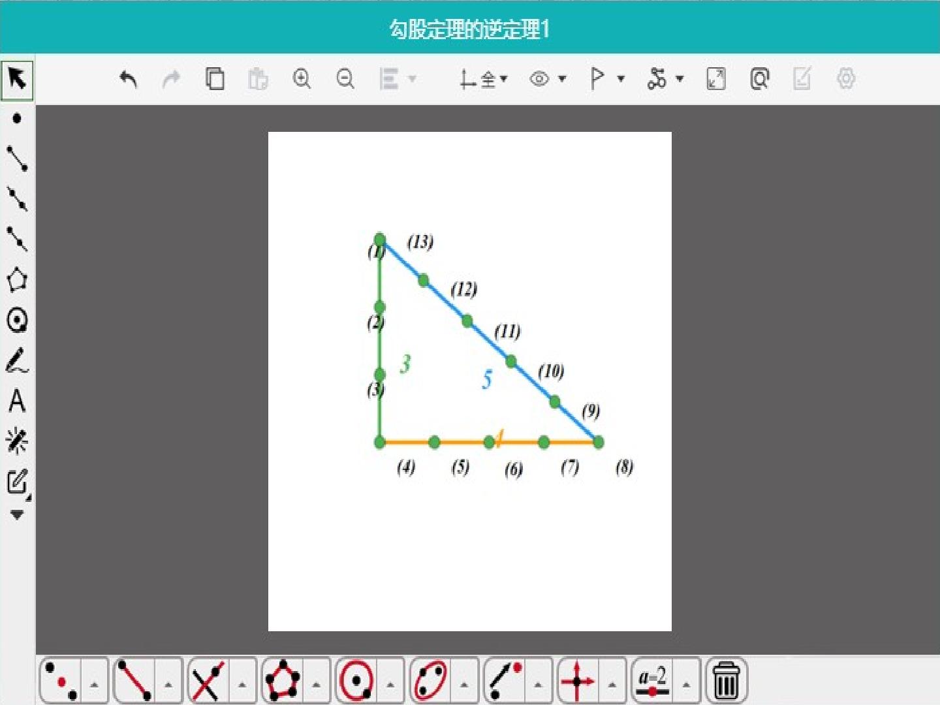Expand the flag marker dropdown arrow
The height and width of the screenshot is (705, 940).
point(621,79)
